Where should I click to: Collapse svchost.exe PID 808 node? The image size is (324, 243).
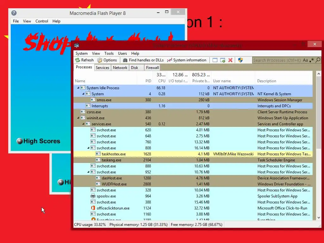pos(89,148)
